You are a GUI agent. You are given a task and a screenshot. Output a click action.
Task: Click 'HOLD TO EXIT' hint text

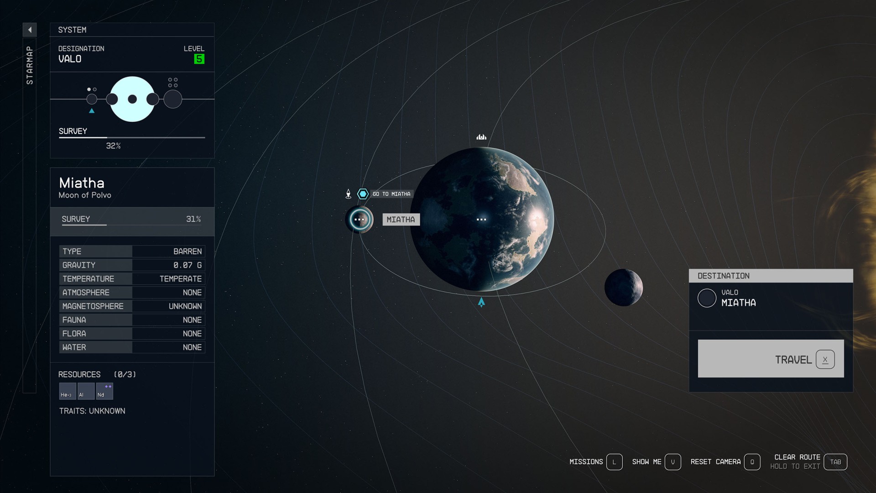point(795,466)
